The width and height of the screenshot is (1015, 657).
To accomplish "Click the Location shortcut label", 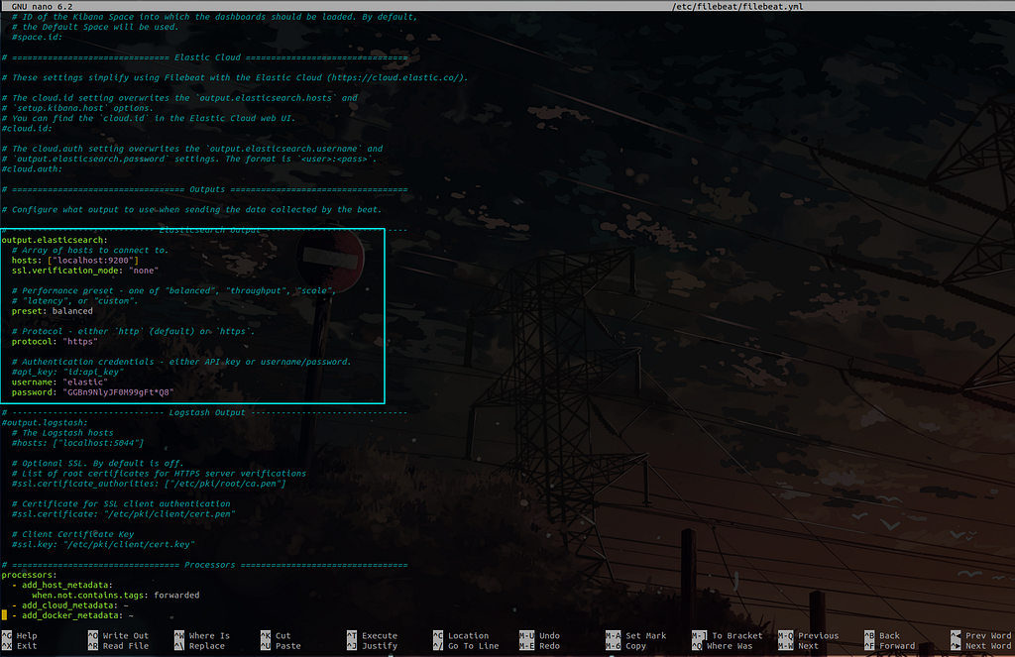I will click(x=468, y=635).
